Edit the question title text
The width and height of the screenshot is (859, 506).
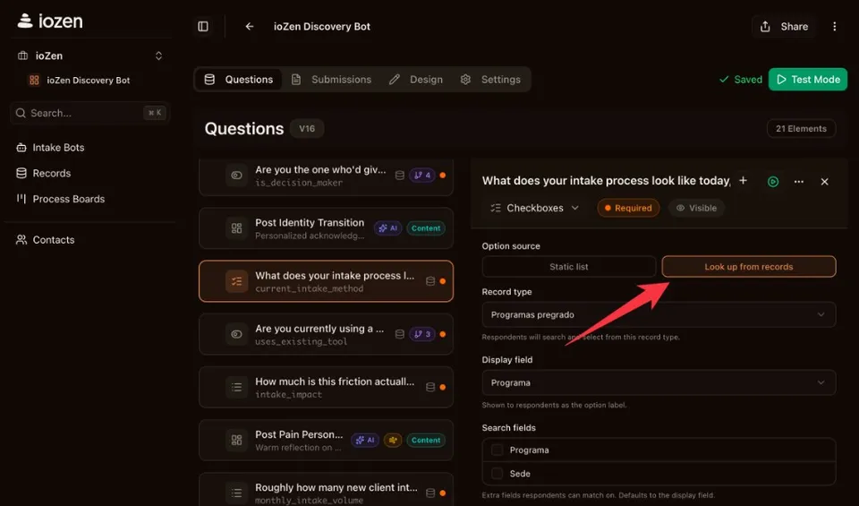click(606, 180)
